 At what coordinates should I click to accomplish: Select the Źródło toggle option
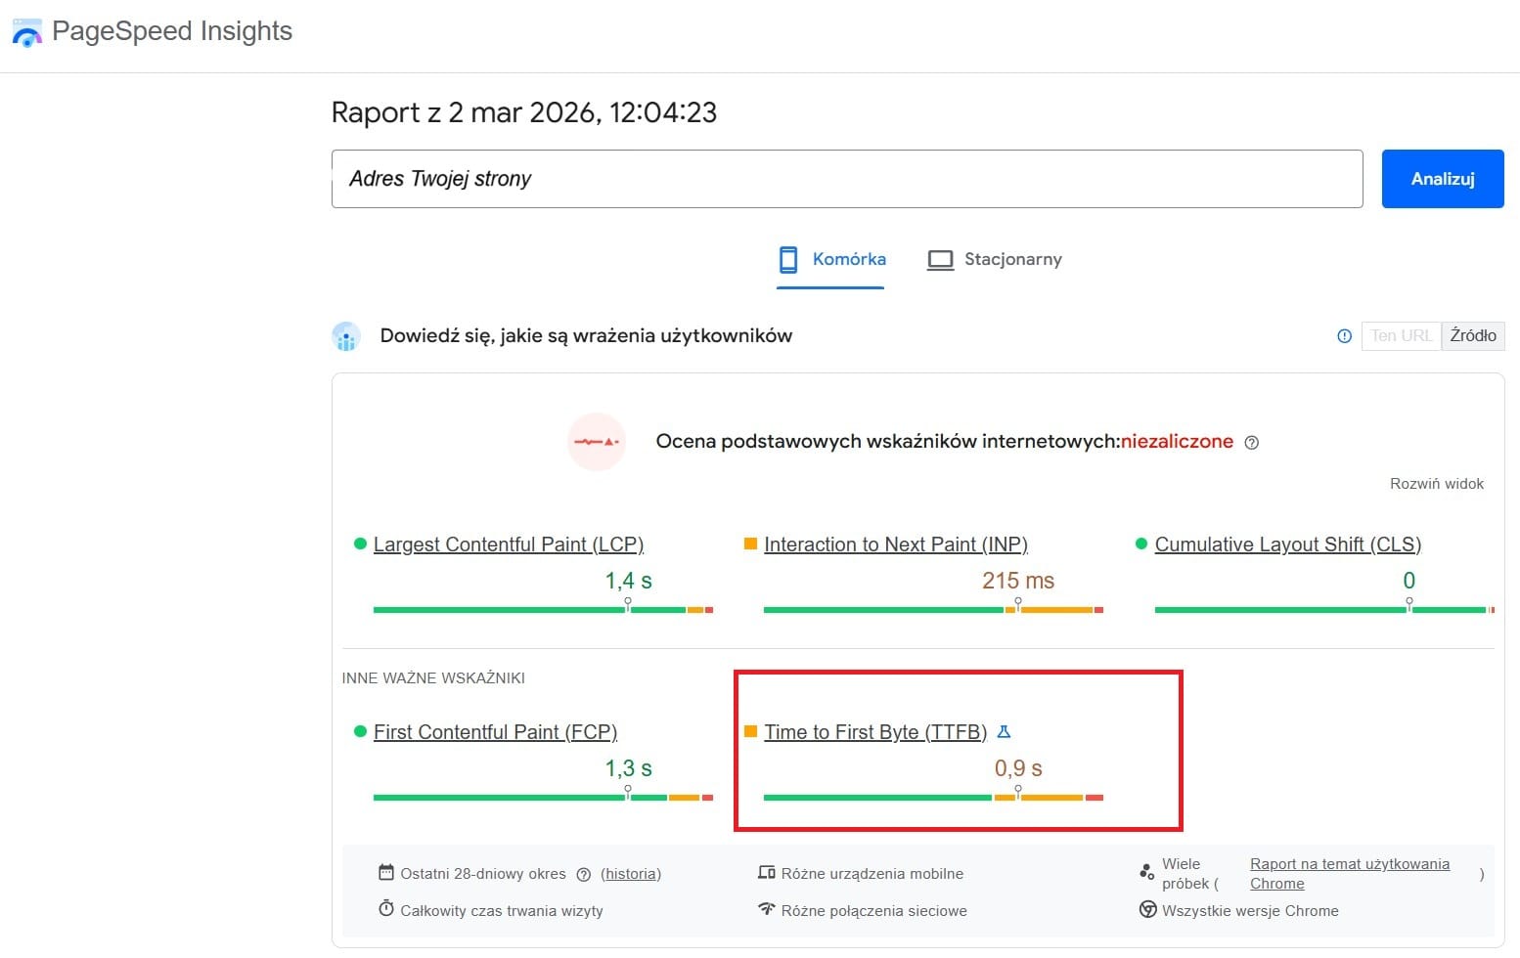tap(1473, 336)
